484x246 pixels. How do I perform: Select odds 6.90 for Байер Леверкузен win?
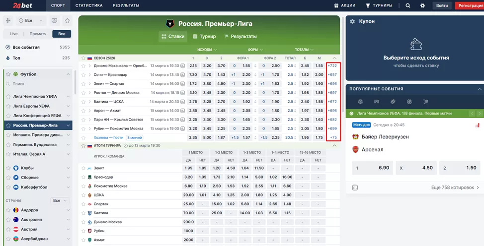click(x=370, y=168)
